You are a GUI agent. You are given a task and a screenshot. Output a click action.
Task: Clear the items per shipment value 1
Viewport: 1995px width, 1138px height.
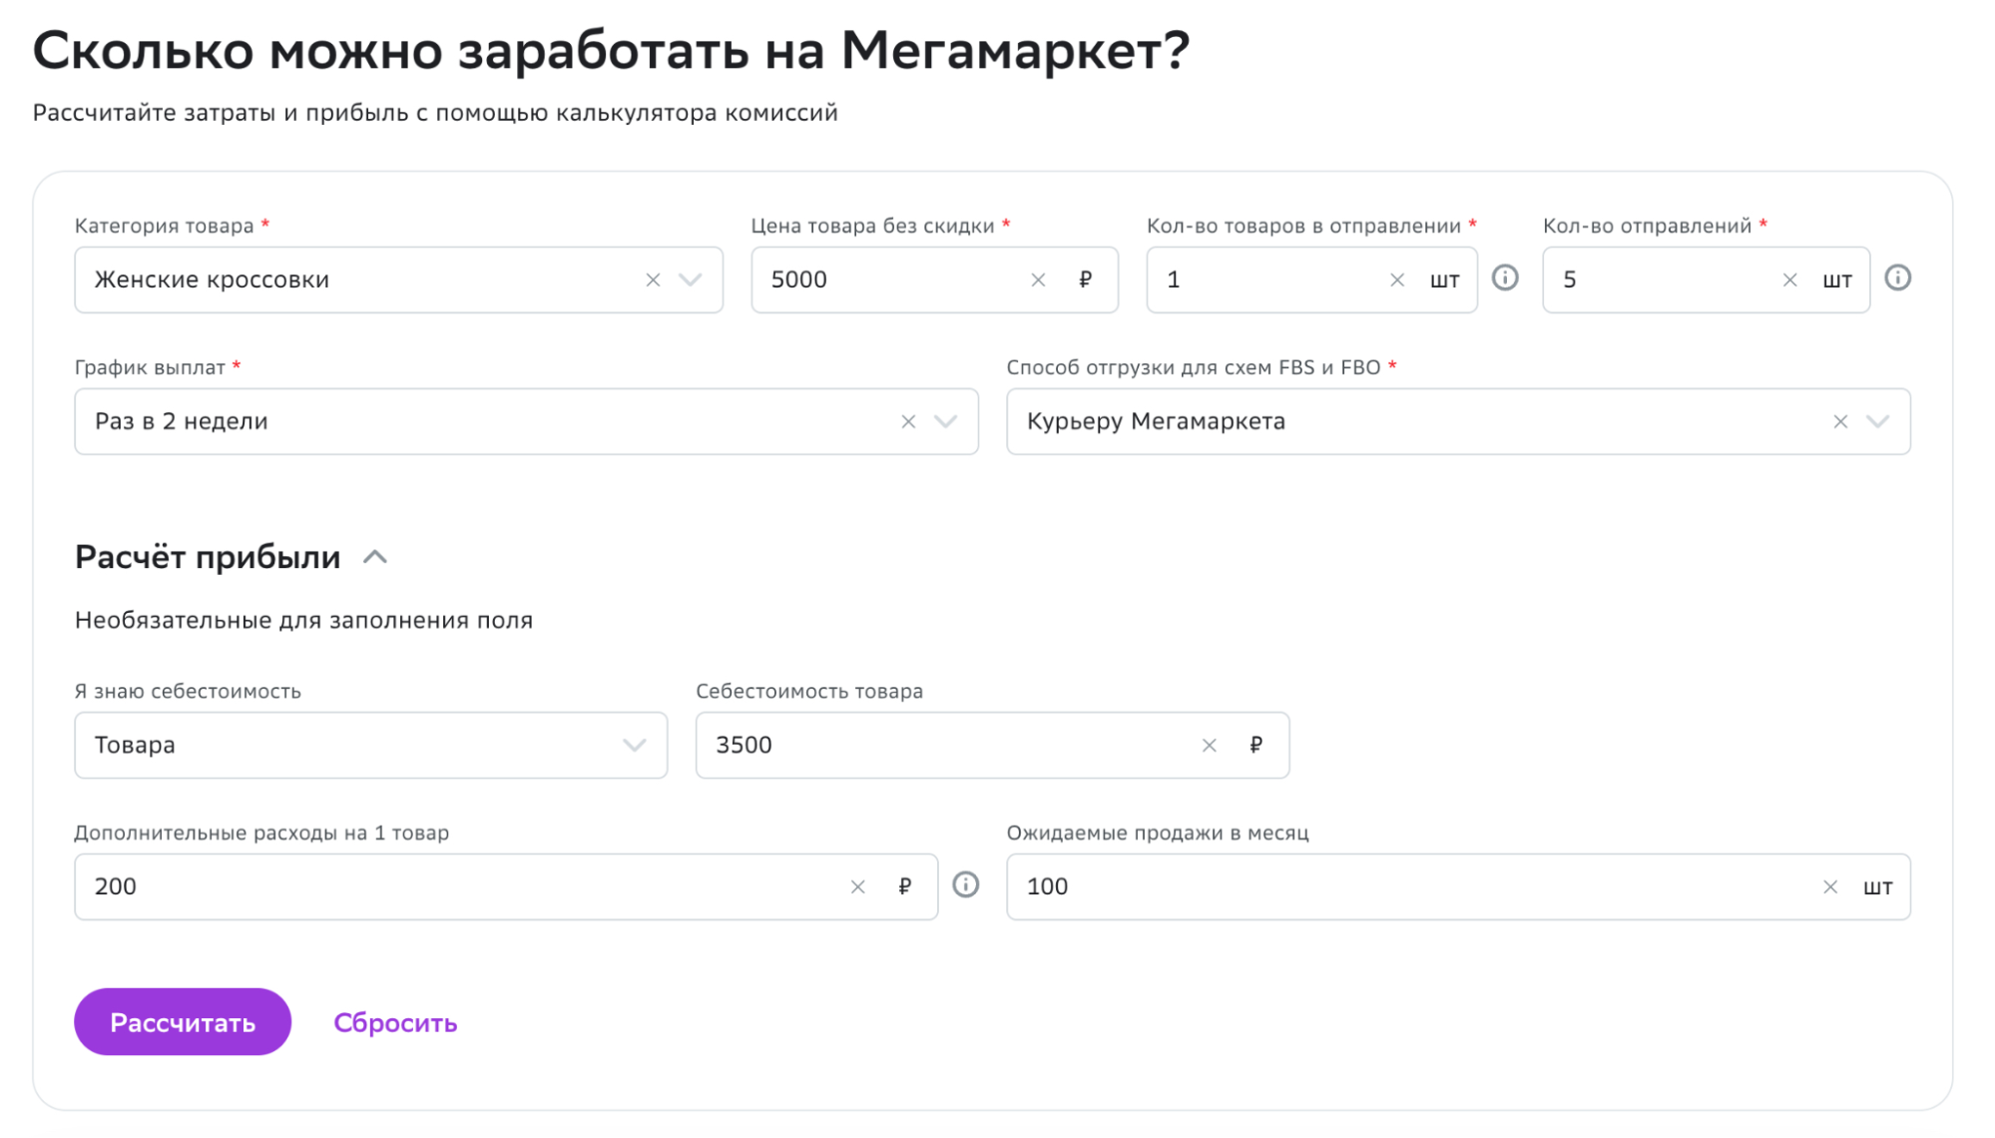pos(1397,281)
